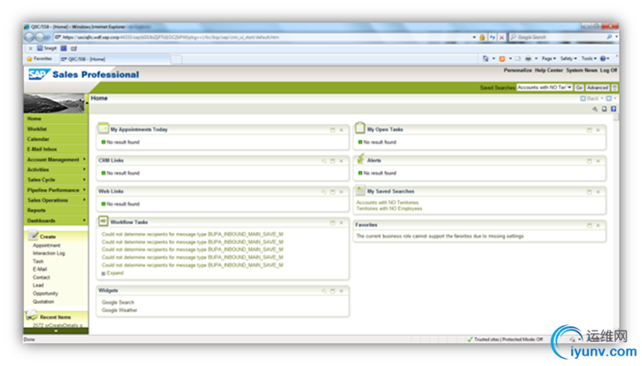This screenshot has height=366, width=642.
Task: Click the blue IE Help icon
Action: (x=603, y=59)
